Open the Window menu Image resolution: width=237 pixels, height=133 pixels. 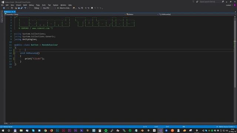coord(63,5)
